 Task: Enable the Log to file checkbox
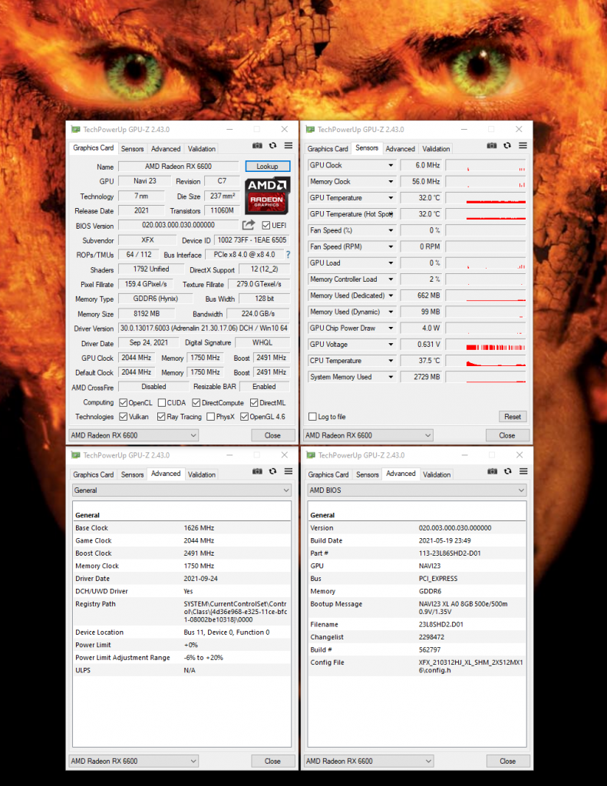point(313,417)
